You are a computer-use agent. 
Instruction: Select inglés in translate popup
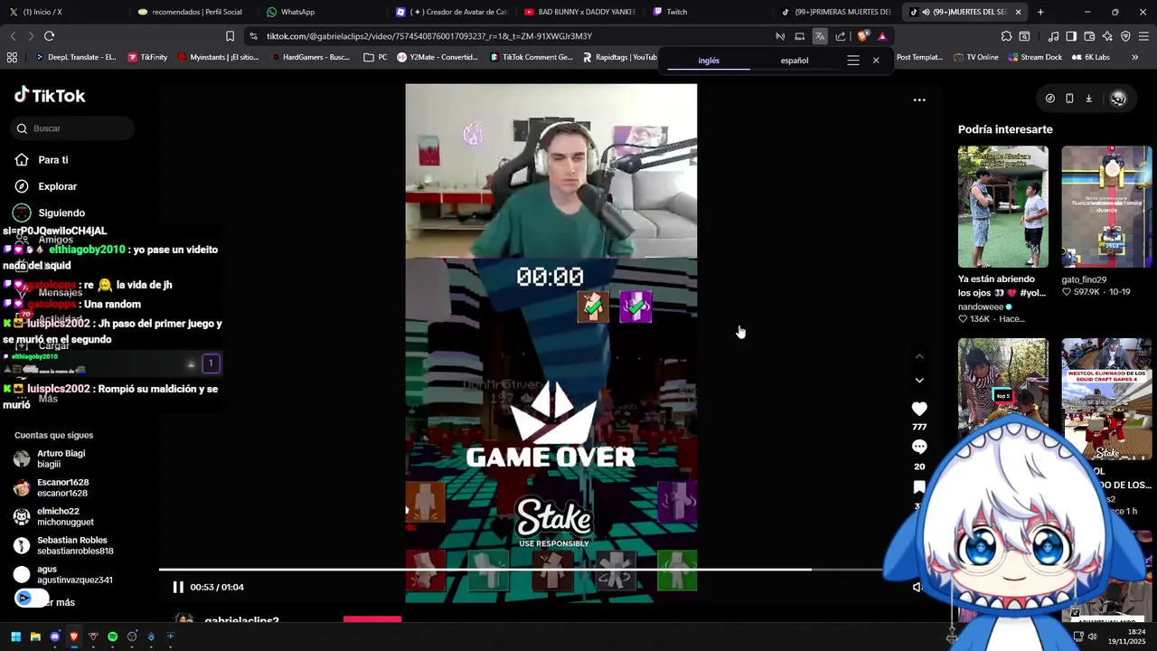709,61
